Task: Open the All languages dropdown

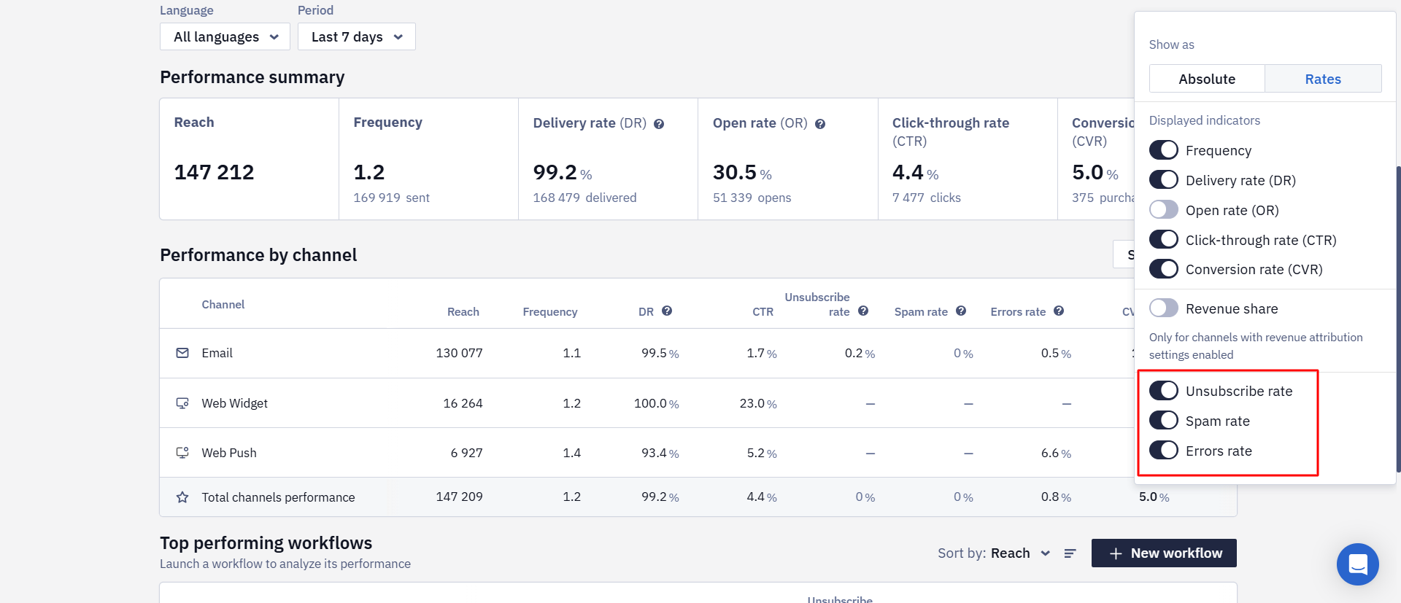Action: coord(225,36)
